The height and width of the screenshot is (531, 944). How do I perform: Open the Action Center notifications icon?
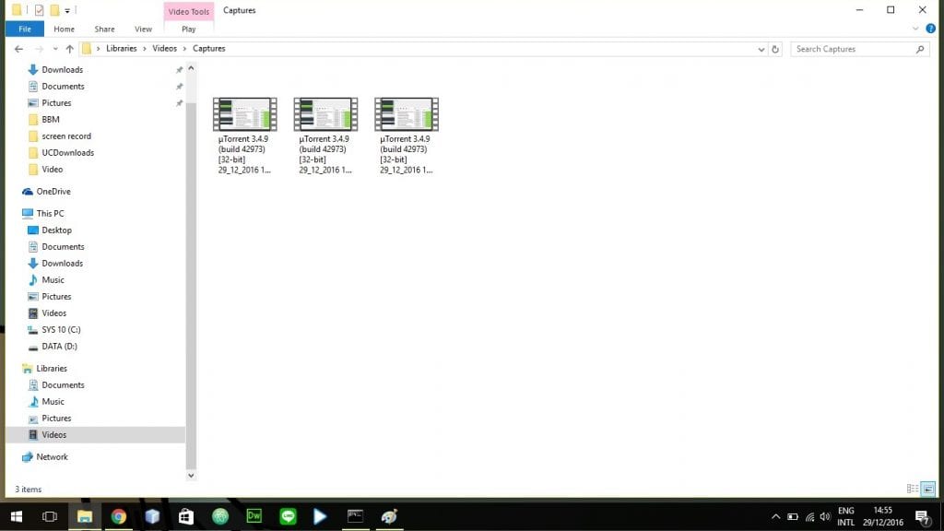[x=922, y=516]
